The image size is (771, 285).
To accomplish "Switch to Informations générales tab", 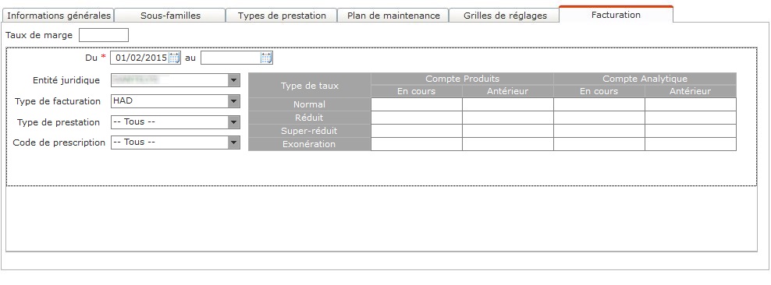I will pyautogui.click(x=59, y=16).
